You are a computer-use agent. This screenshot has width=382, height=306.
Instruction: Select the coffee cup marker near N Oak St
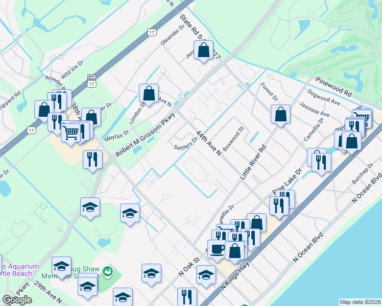pos(217,250)
